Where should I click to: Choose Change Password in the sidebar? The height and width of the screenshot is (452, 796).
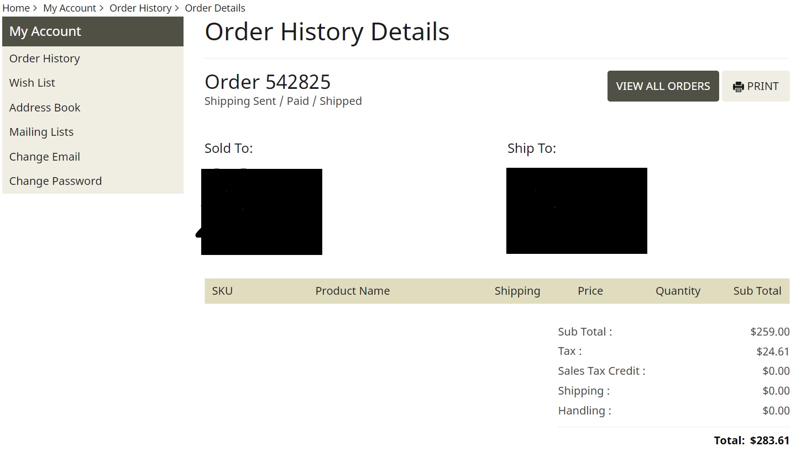55,181
